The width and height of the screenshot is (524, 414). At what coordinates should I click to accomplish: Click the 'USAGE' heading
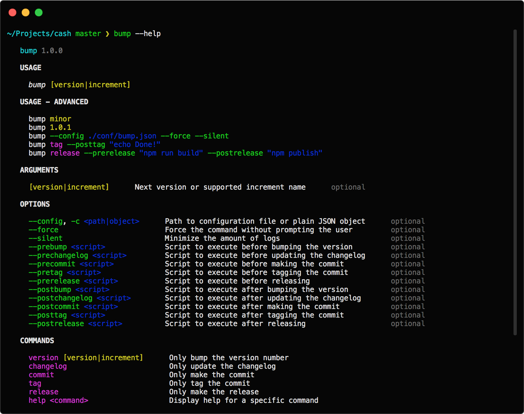click(x=30, y=68)
